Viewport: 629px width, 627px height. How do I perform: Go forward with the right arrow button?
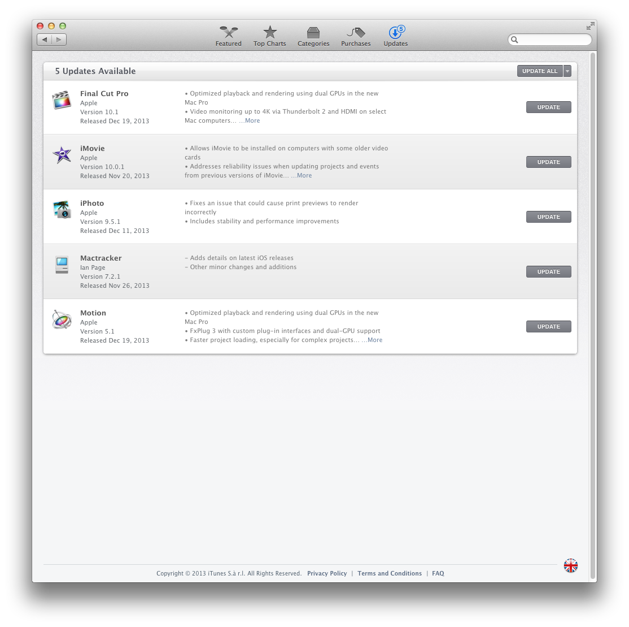pos(59,40)
